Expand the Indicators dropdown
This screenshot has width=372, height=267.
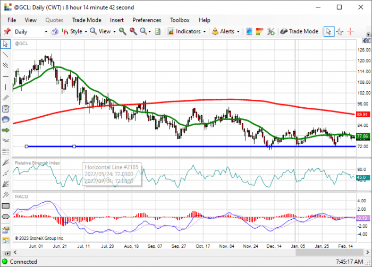[x=187, y=31]
